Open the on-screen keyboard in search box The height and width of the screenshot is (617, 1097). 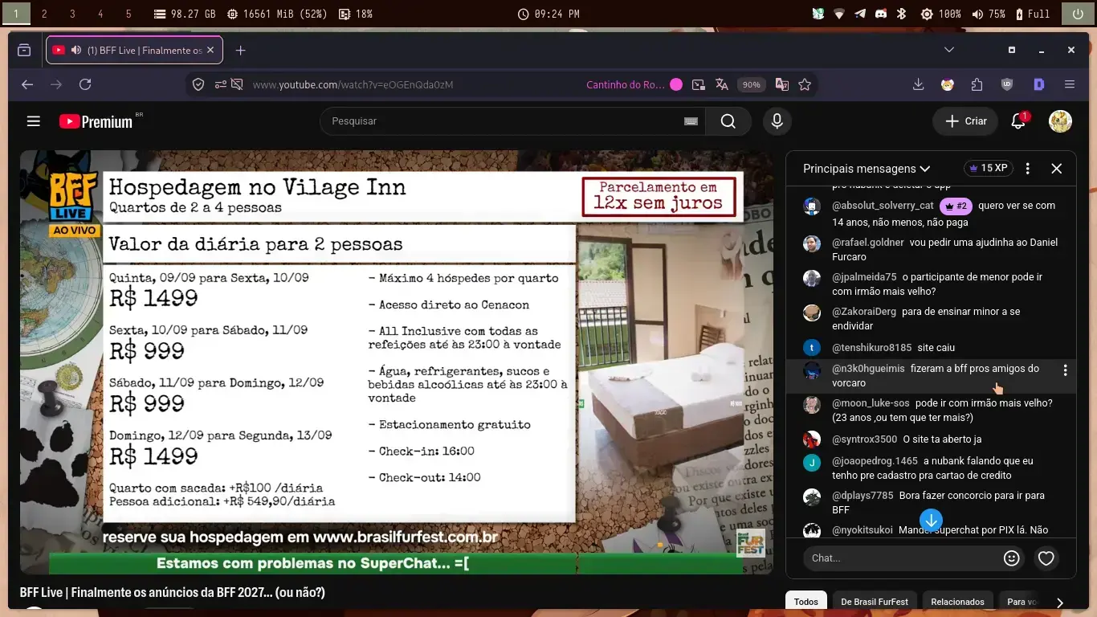pos(691,121)
